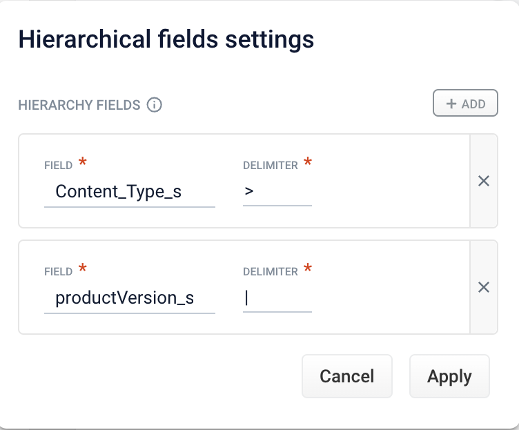Click red asterisk next to second DELIMITER label
519x430 pixels.
click(x=308, y=269)
